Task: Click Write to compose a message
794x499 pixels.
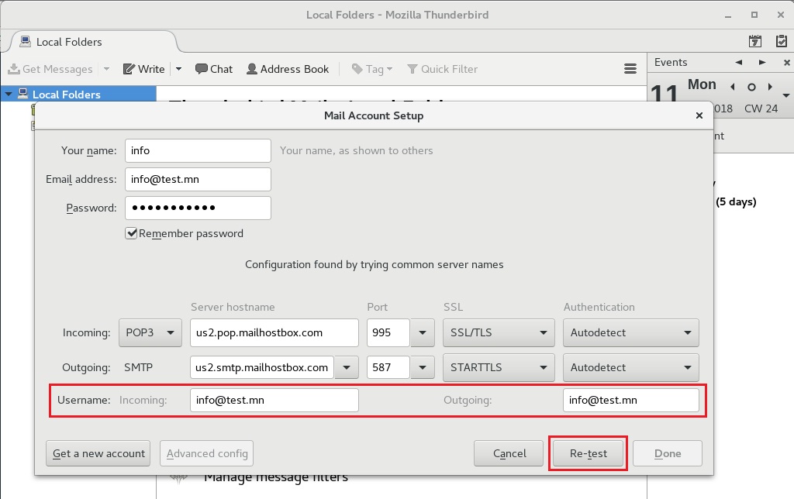Action: 144,69
